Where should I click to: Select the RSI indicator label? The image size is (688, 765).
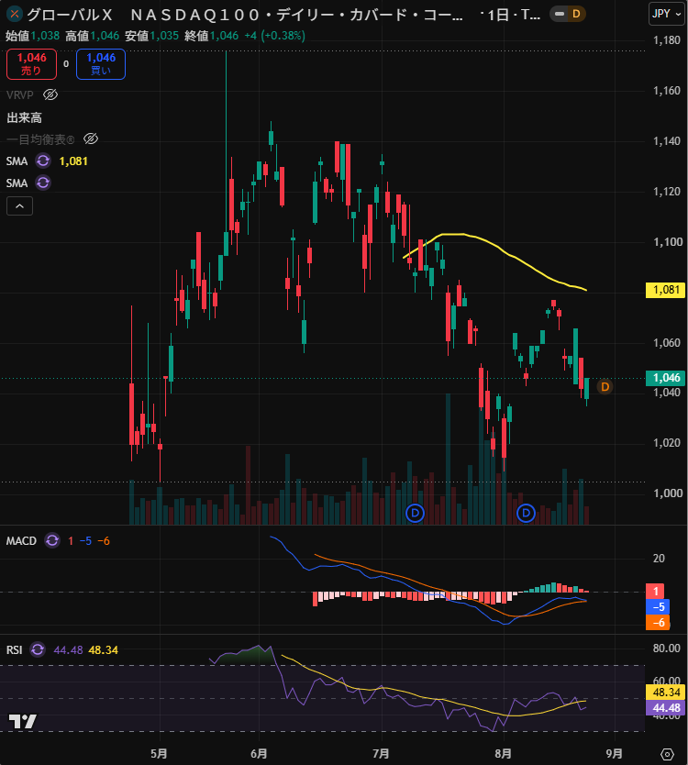[x=14, y=649]
